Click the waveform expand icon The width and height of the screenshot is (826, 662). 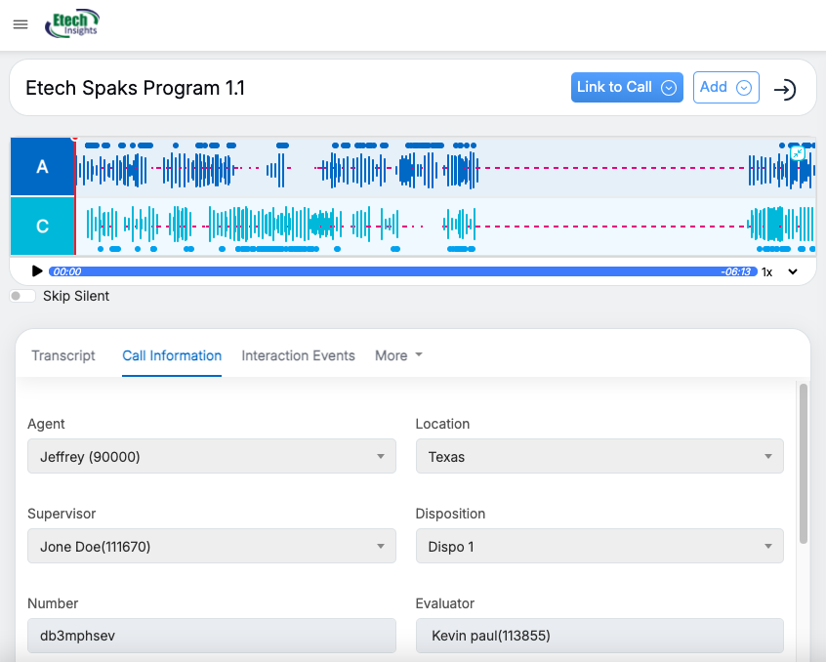coord(798,154)
